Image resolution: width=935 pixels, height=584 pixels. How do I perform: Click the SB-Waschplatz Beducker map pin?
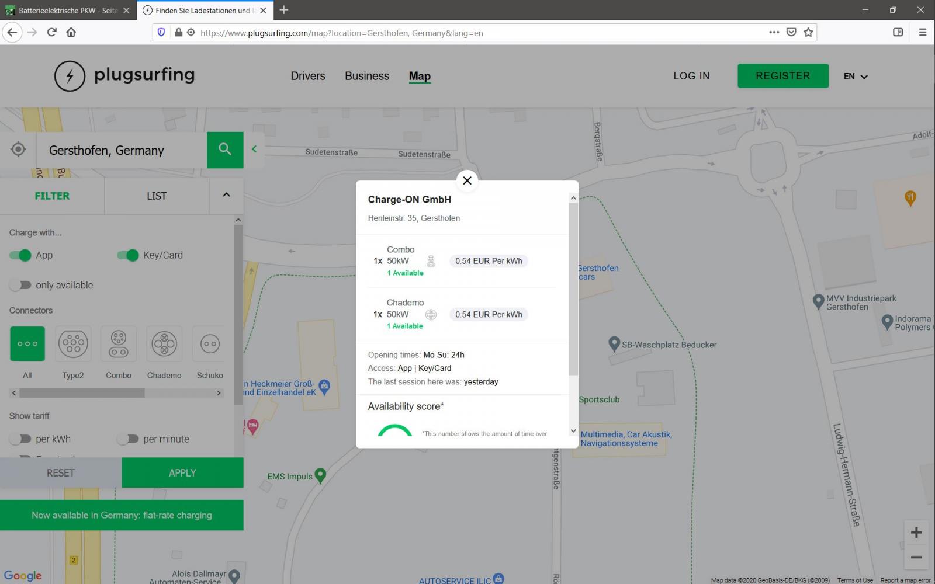click(614, 344)
